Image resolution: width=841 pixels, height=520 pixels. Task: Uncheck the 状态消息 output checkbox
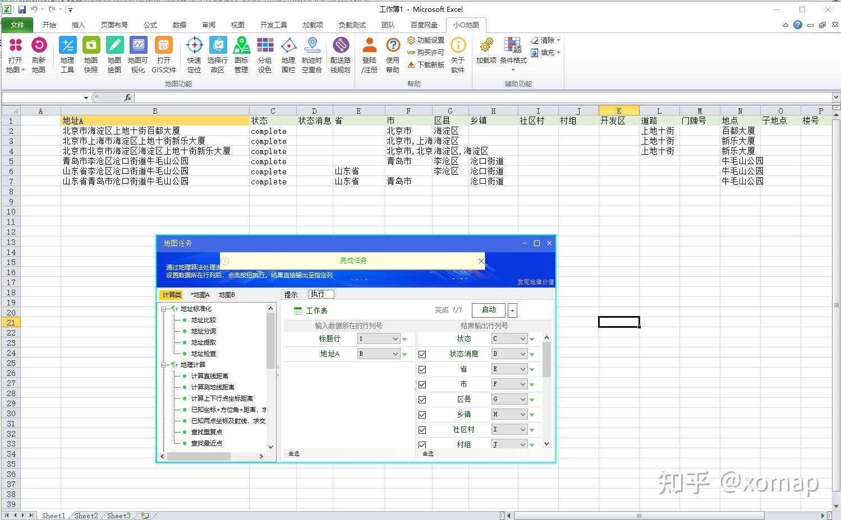click(x=422, y=354)
